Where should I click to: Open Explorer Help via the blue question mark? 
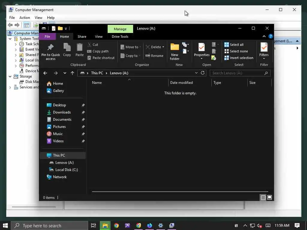271,36
